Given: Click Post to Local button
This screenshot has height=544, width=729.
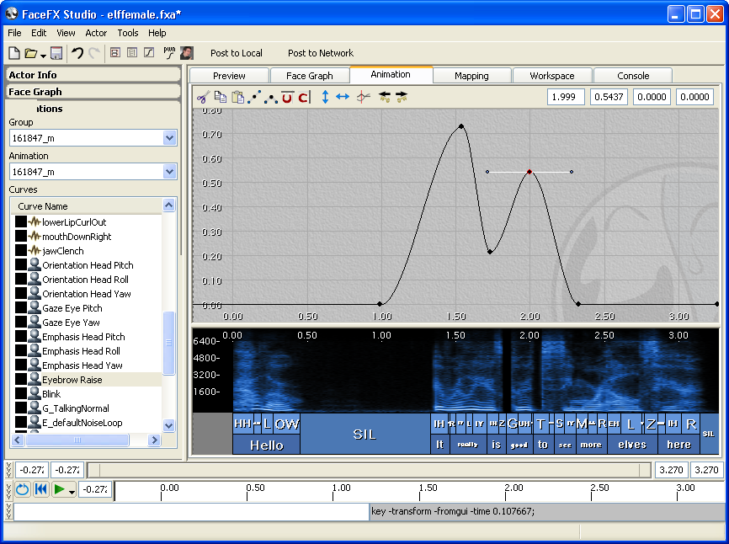Looking at the screenshot, I should click(237, 53).
